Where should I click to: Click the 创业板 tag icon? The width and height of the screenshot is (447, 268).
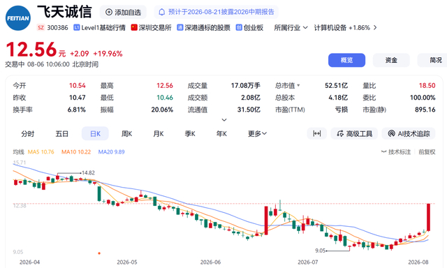click(x=239, y=28)
